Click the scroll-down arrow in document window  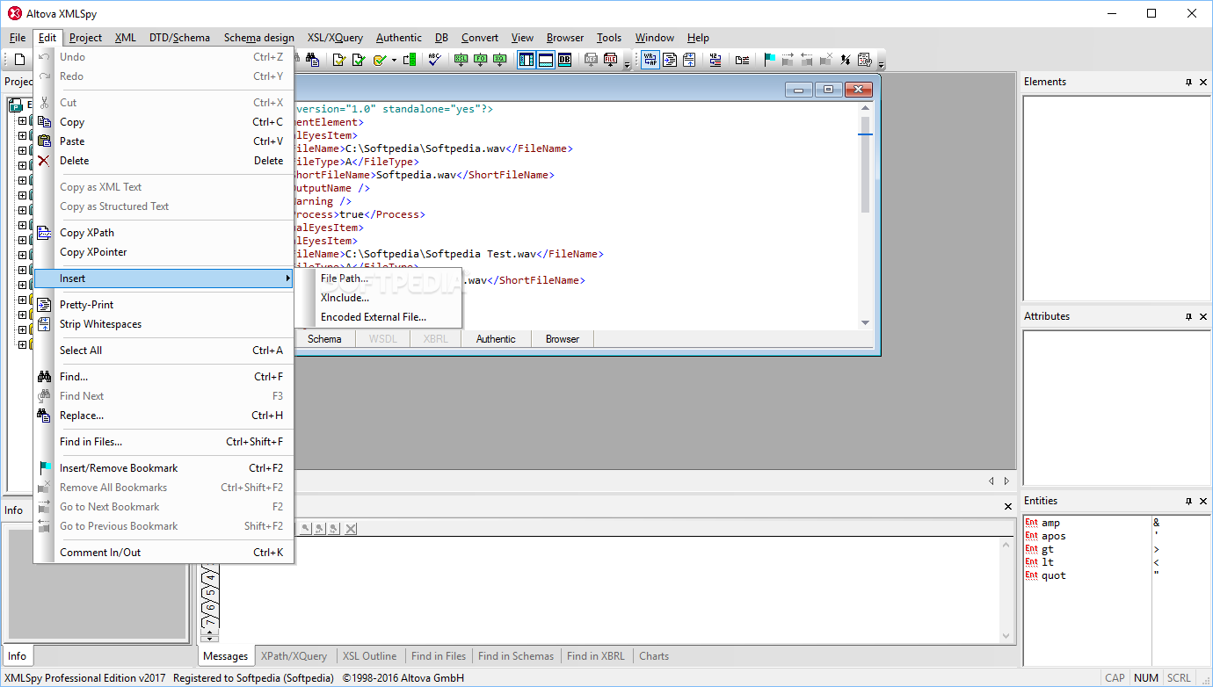(x=865, y=322)
